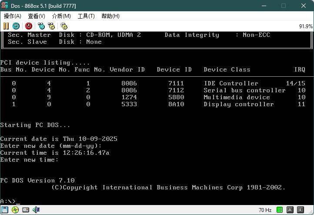Open the 操作(A) menu
This screenshot has height=215, width=314.
[13, 16]
